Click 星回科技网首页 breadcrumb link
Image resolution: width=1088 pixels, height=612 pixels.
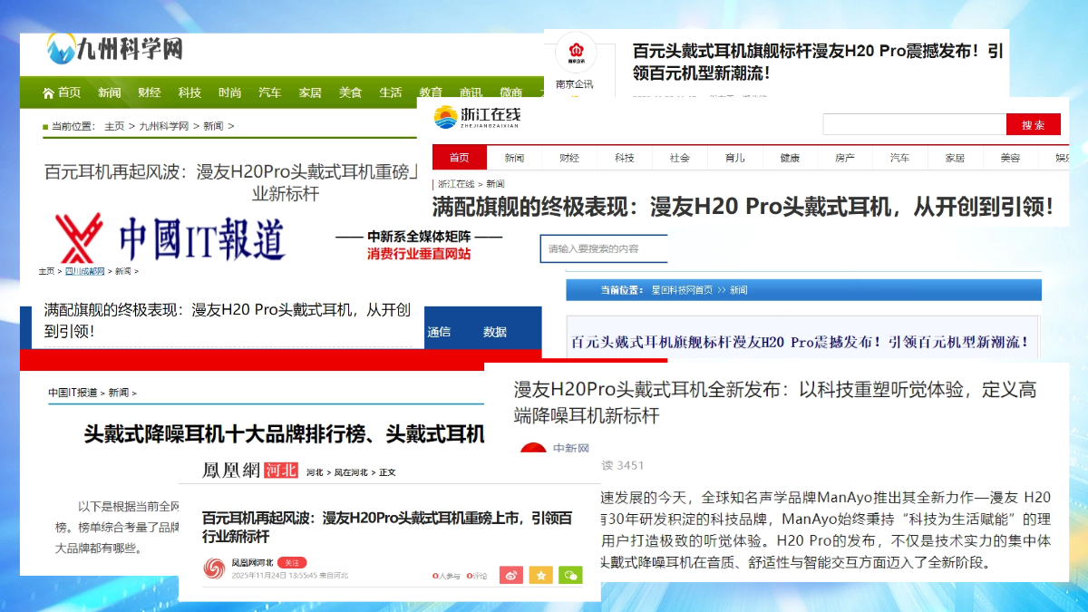682,290
